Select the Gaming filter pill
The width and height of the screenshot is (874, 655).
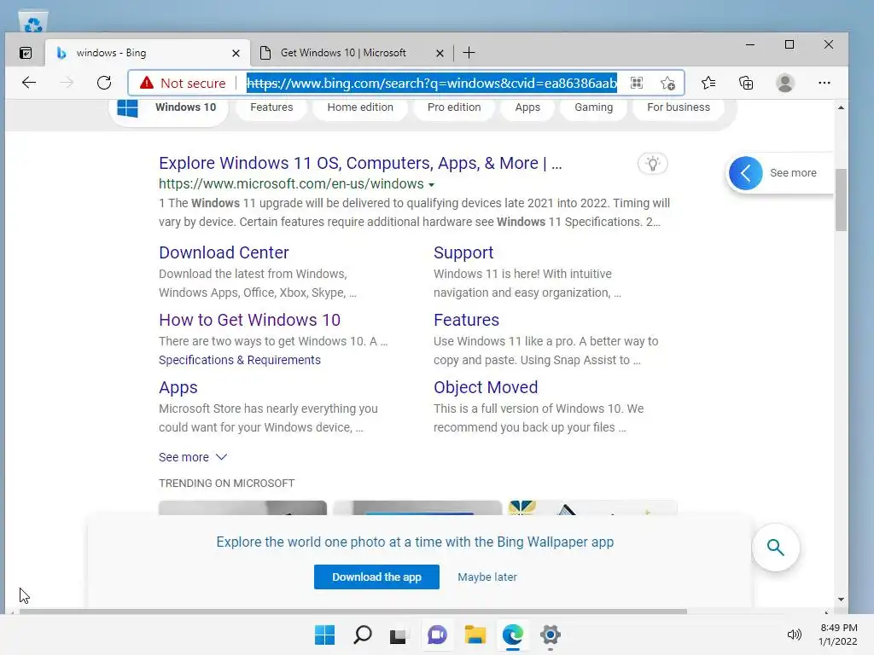point(594,107)
